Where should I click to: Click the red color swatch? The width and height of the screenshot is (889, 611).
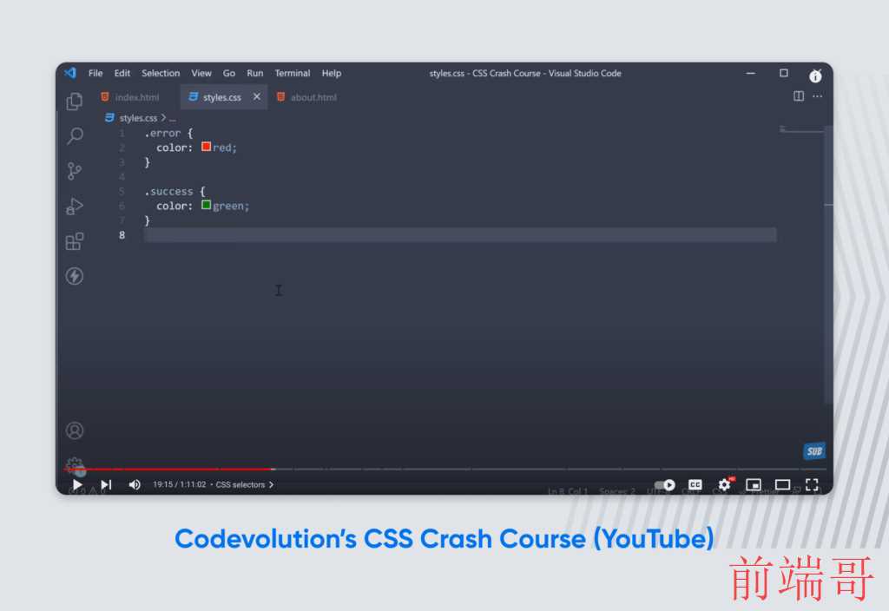click(x=207, y=147)
